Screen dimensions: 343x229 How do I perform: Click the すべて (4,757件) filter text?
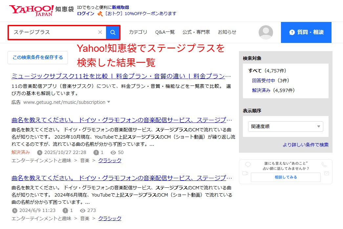(267, 71)
